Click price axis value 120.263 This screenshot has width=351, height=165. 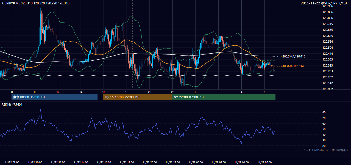(x=328, y=71)
